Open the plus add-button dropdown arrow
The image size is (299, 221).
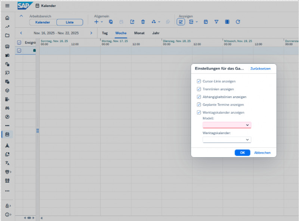tap(102, 22)
